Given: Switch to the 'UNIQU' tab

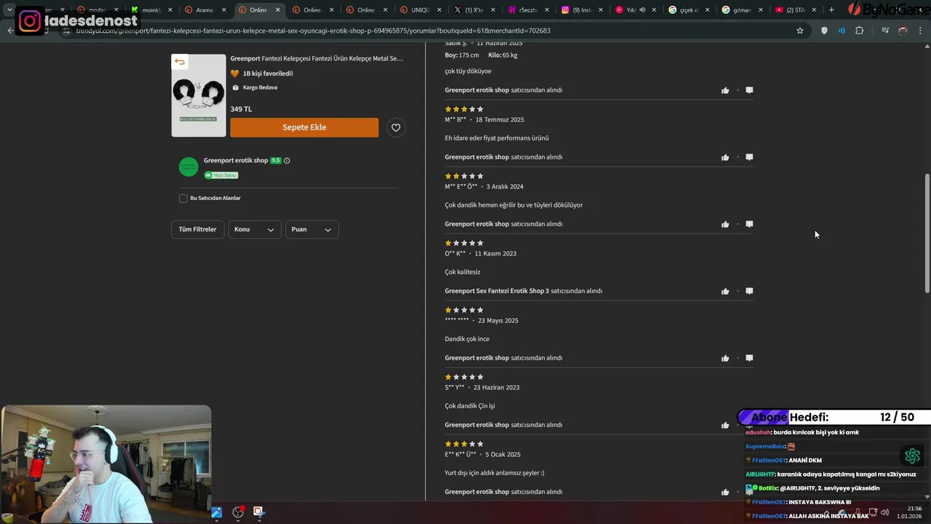Looking at the screenshot, I should tap(420, 10).
